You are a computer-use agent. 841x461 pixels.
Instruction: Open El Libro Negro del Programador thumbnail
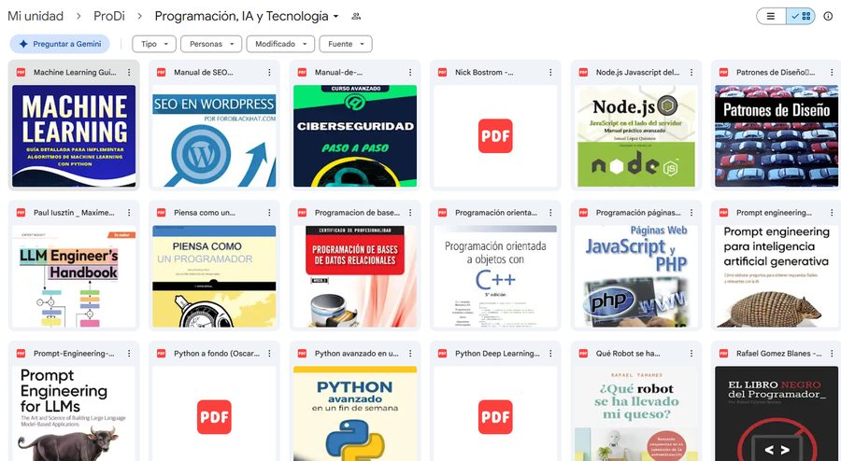click(x=777, y=413)
